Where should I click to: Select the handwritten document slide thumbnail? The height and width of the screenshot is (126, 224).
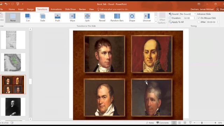13,40
